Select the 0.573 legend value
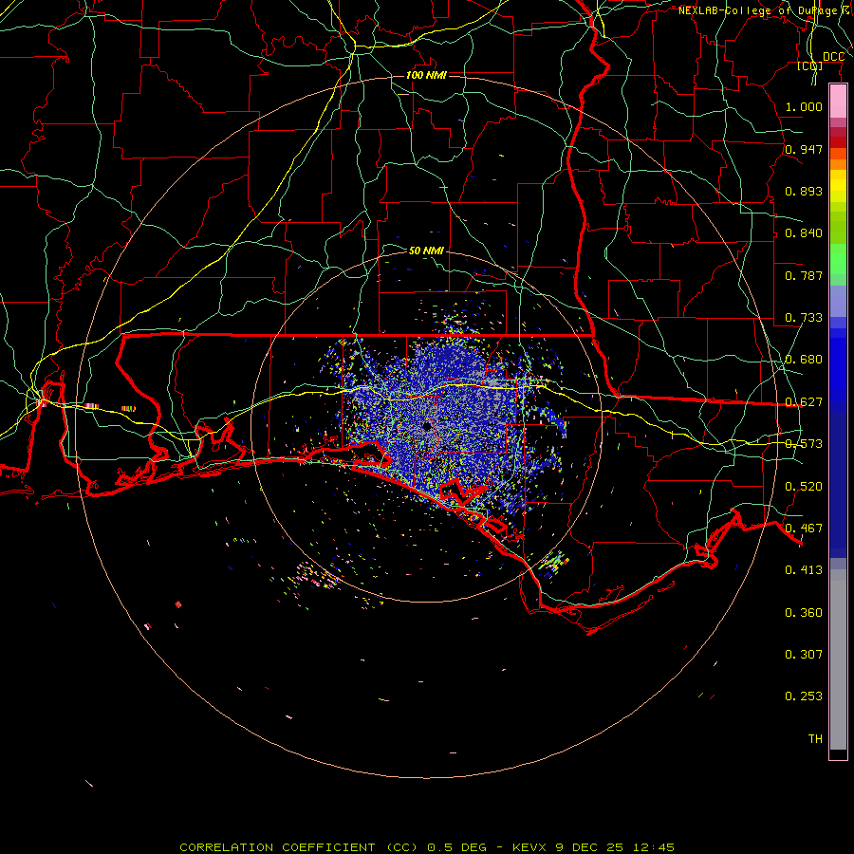This screenshot has height=854, width=854. pos(804,444)
